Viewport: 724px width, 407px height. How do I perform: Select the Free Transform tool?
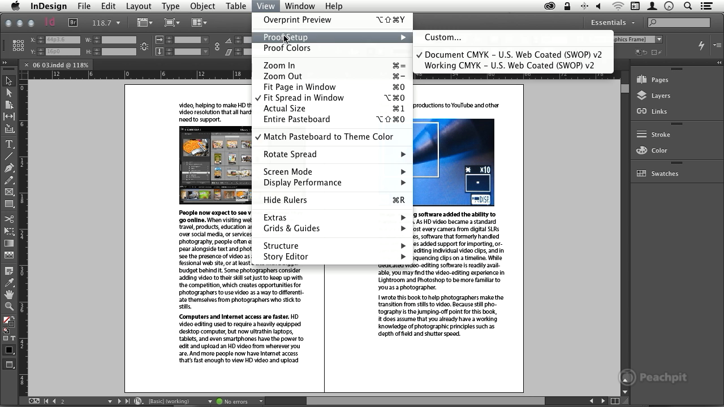pyautogui.click(x=9, y=231)
